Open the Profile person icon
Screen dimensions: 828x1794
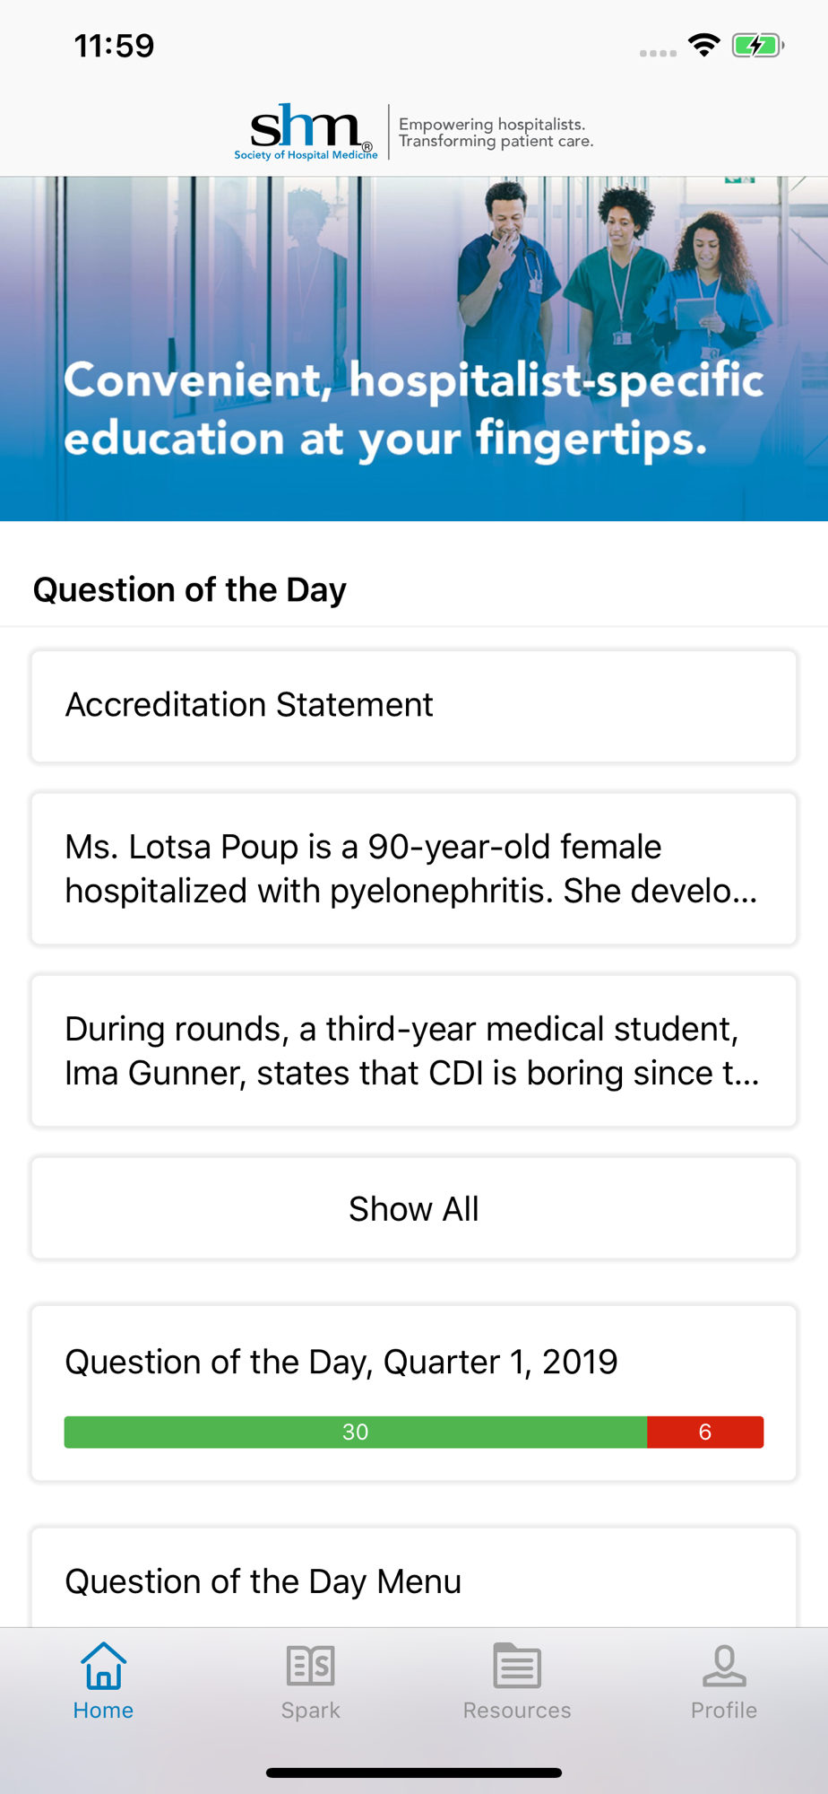724,1666
